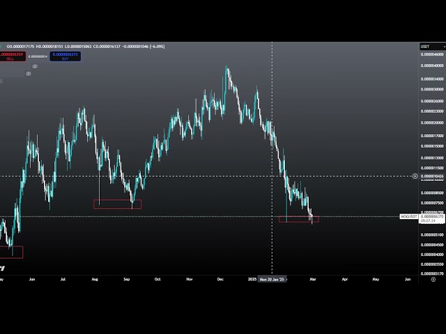The image size is (446, 334).
Task: Click the spread value between Sell and Buy
Action: (38, 56)
